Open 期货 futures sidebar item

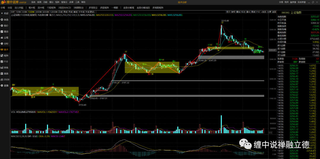point(5,32)
